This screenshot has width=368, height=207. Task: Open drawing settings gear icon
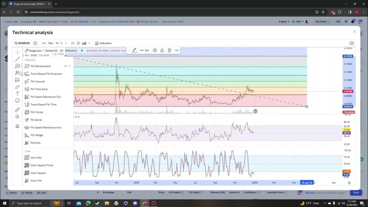155,50
